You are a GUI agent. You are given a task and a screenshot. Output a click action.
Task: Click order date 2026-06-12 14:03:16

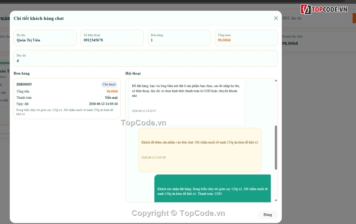(x=103, y=104)
